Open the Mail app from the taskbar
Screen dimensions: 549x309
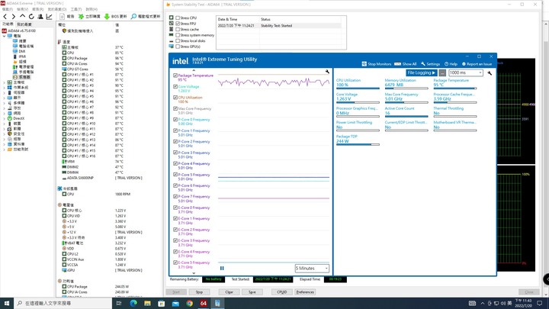(x=175, y=303)
